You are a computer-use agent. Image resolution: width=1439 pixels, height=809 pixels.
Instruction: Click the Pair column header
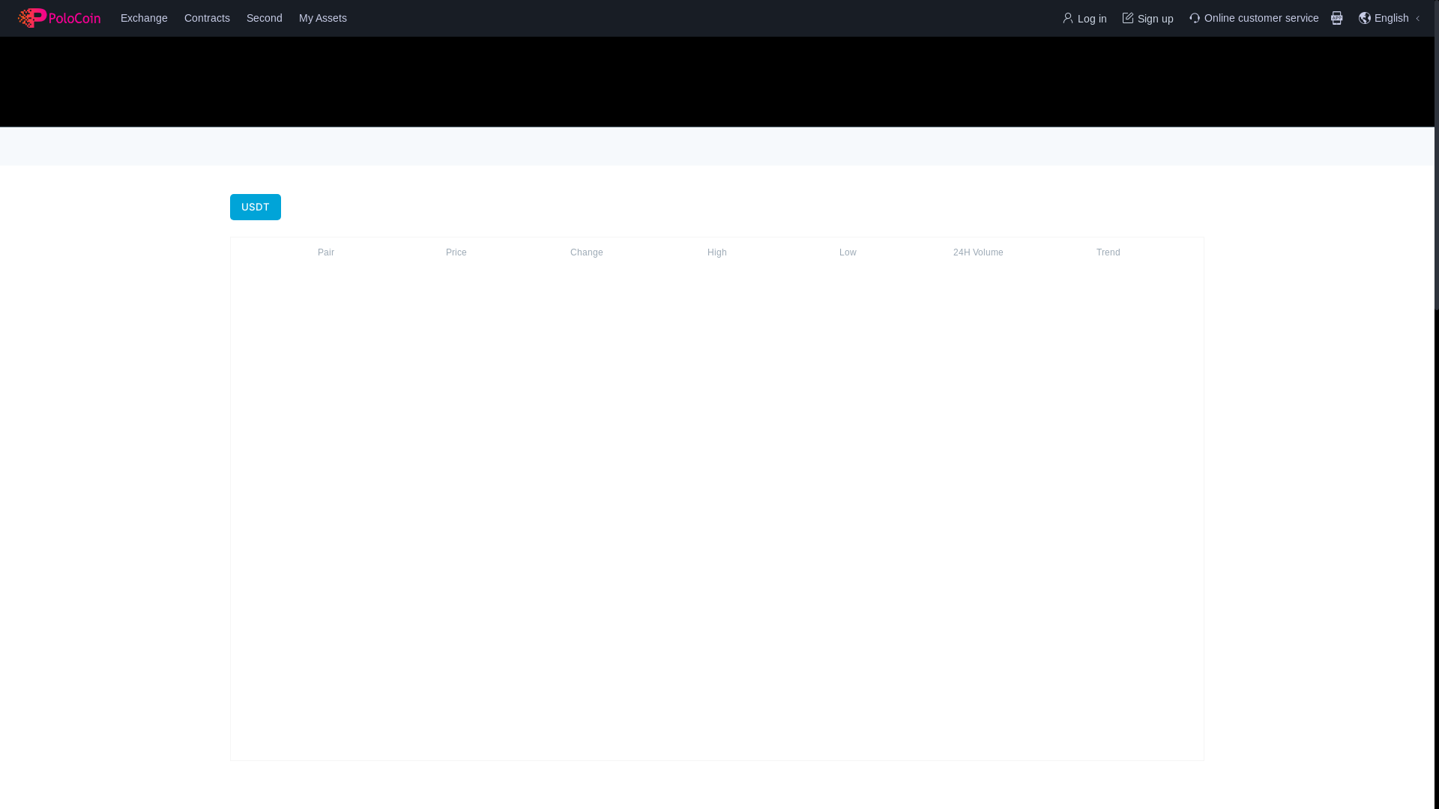326,252
